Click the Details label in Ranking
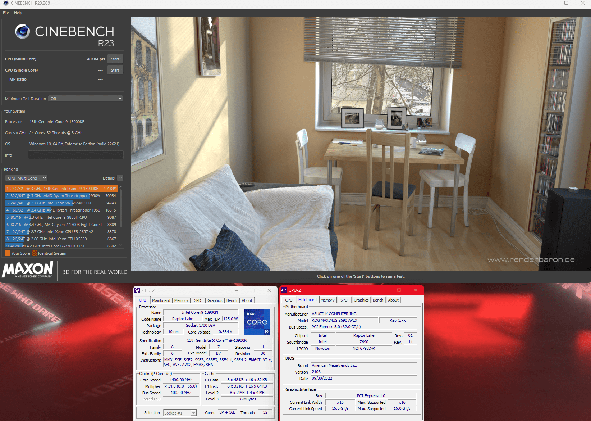 pos(109,178)
